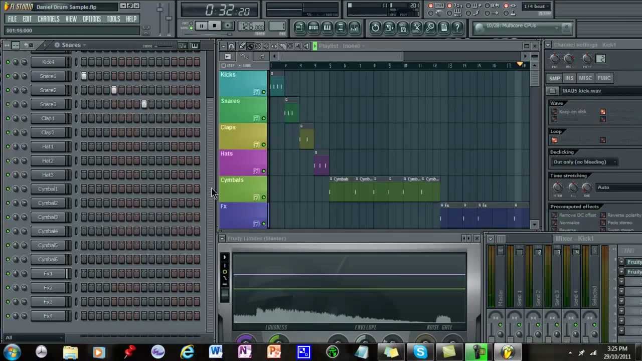Open the VIEW menu
This screenshot has height=361, width=642.
(x=71, y=19)
